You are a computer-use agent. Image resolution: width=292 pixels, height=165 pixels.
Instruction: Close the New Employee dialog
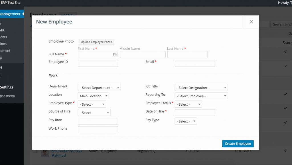click(x=251, y=22)
